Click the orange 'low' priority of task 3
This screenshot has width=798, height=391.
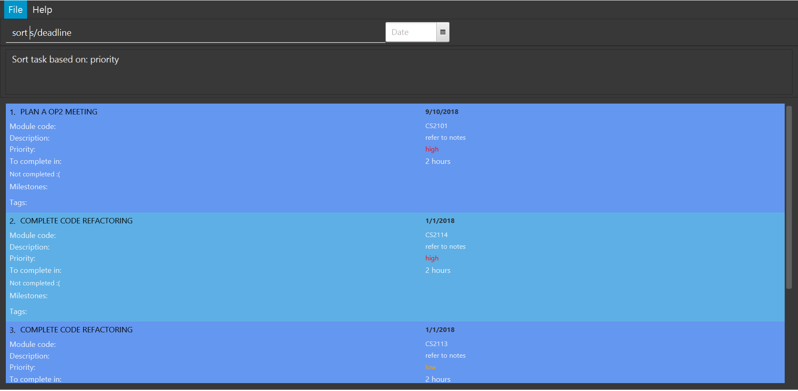(x=430, y=367)
